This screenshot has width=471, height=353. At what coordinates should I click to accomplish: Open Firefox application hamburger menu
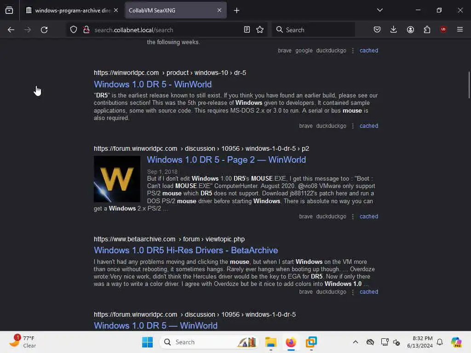coord(460,29)
